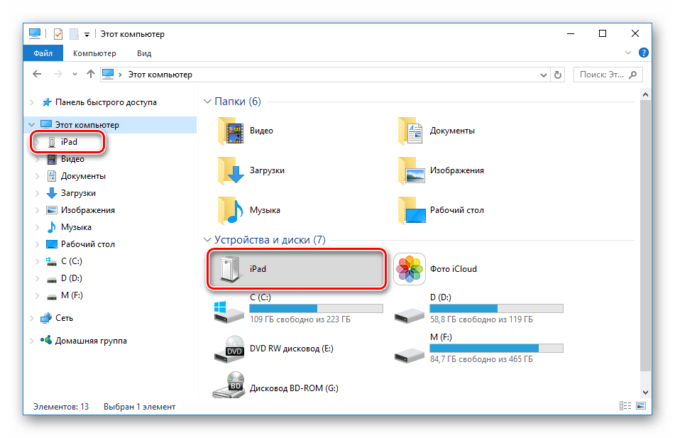Open the Компьютер ribbon tab
Image resolution: width=675 pixels, height=438 pixels.
click(94, 53)
